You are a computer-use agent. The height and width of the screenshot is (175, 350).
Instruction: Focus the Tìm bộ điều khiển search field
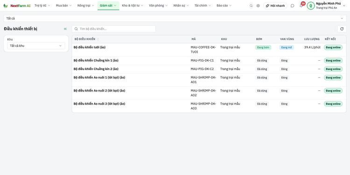click(114, 29)
